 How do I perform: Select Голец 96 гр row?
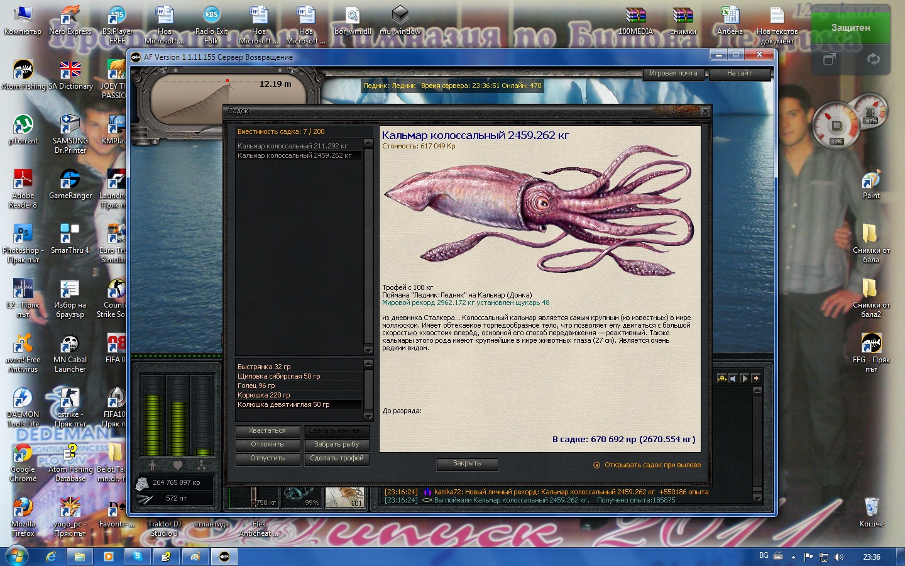299,386
